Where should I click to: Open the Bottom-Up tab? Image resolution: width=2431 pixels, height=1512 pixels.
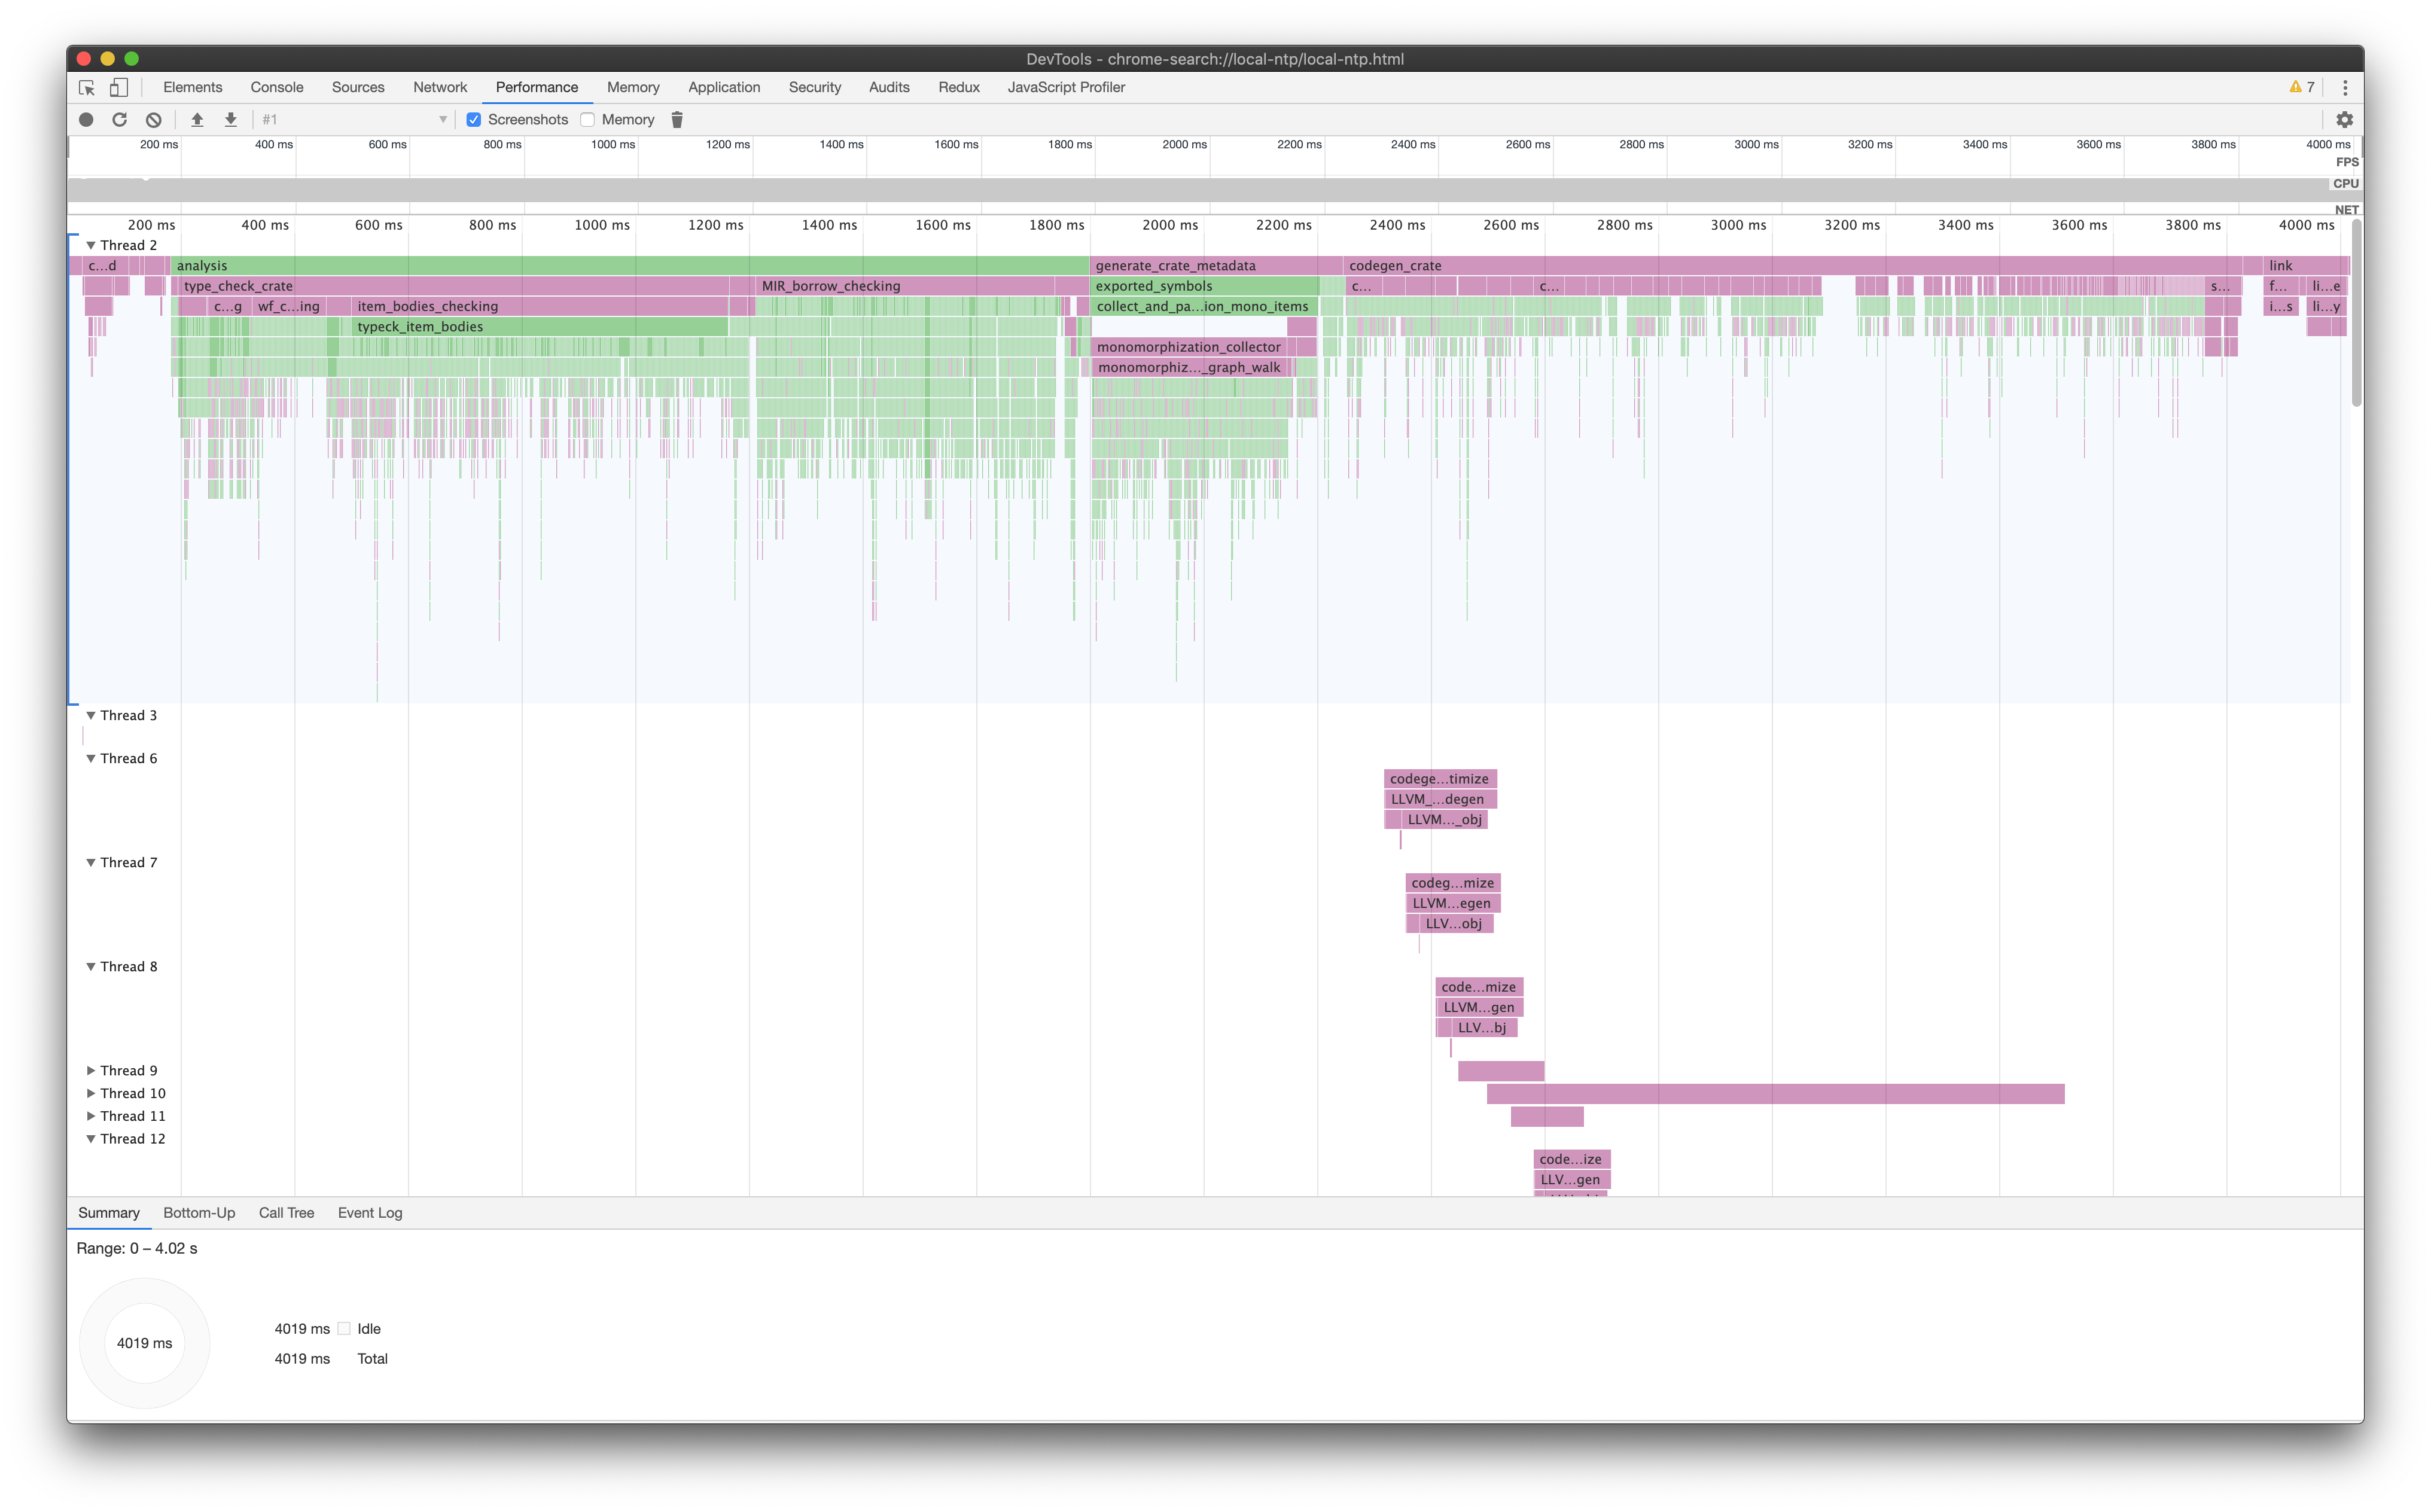click(199, 1213)
